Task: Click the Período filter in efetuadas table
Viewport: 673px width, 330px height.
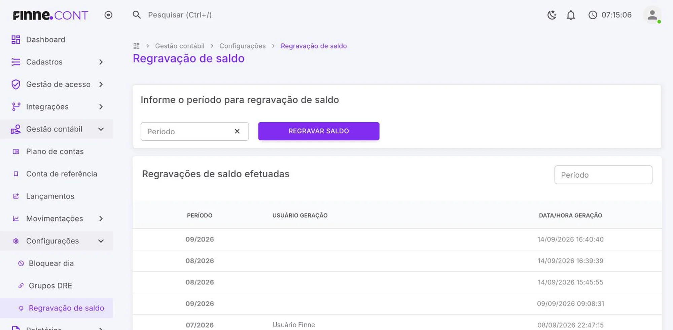Action: point(603,175)
